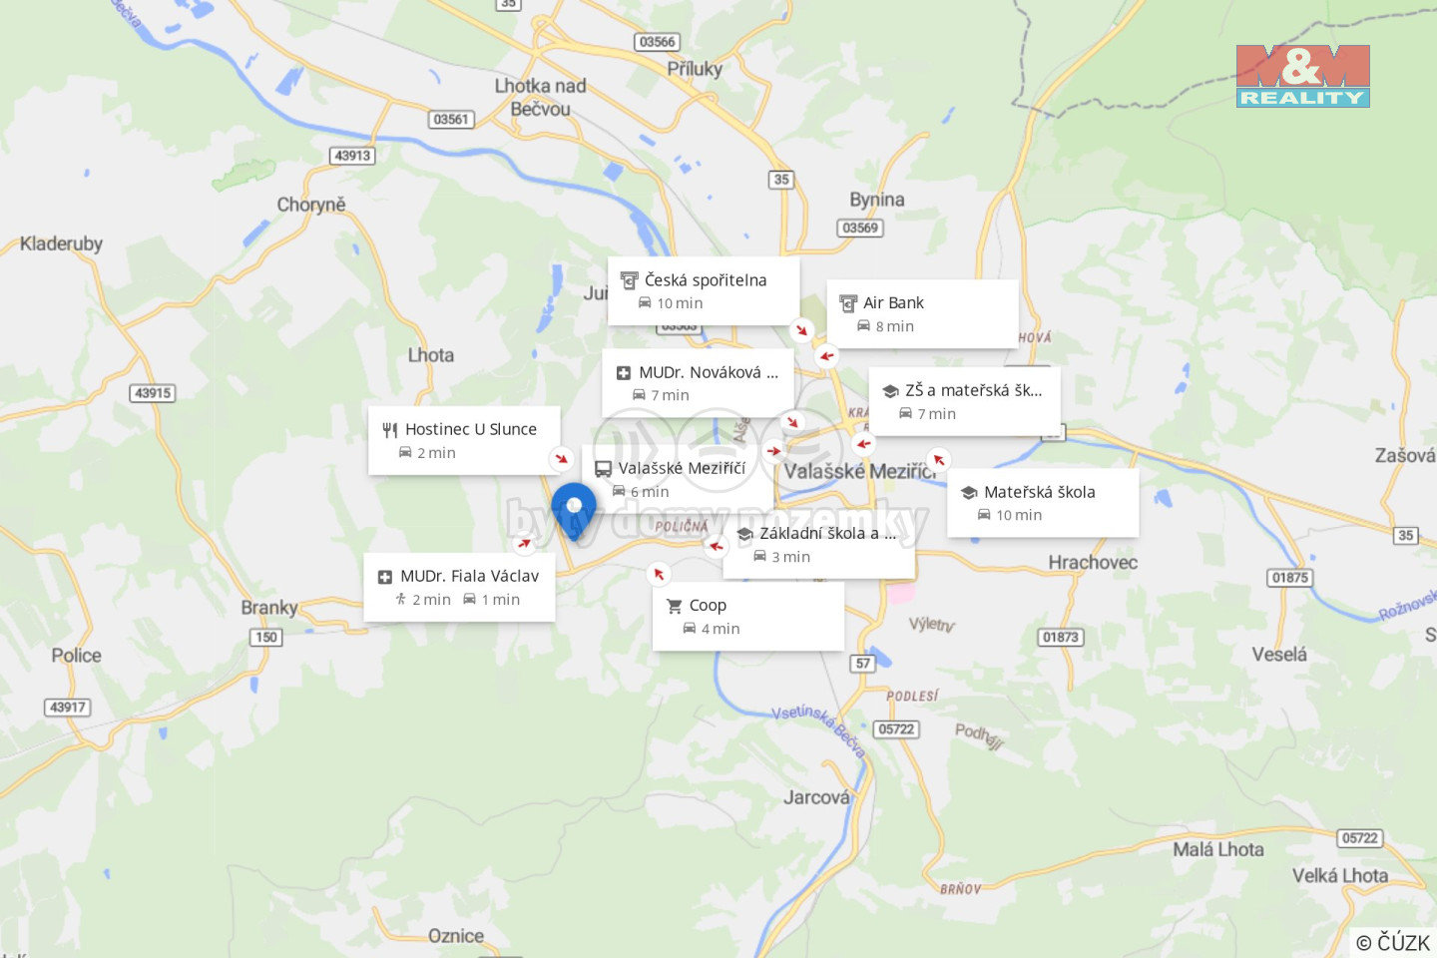
Task: Click the restaurant icon for Hostinec U Slunce
Action: tap(390, 430)
